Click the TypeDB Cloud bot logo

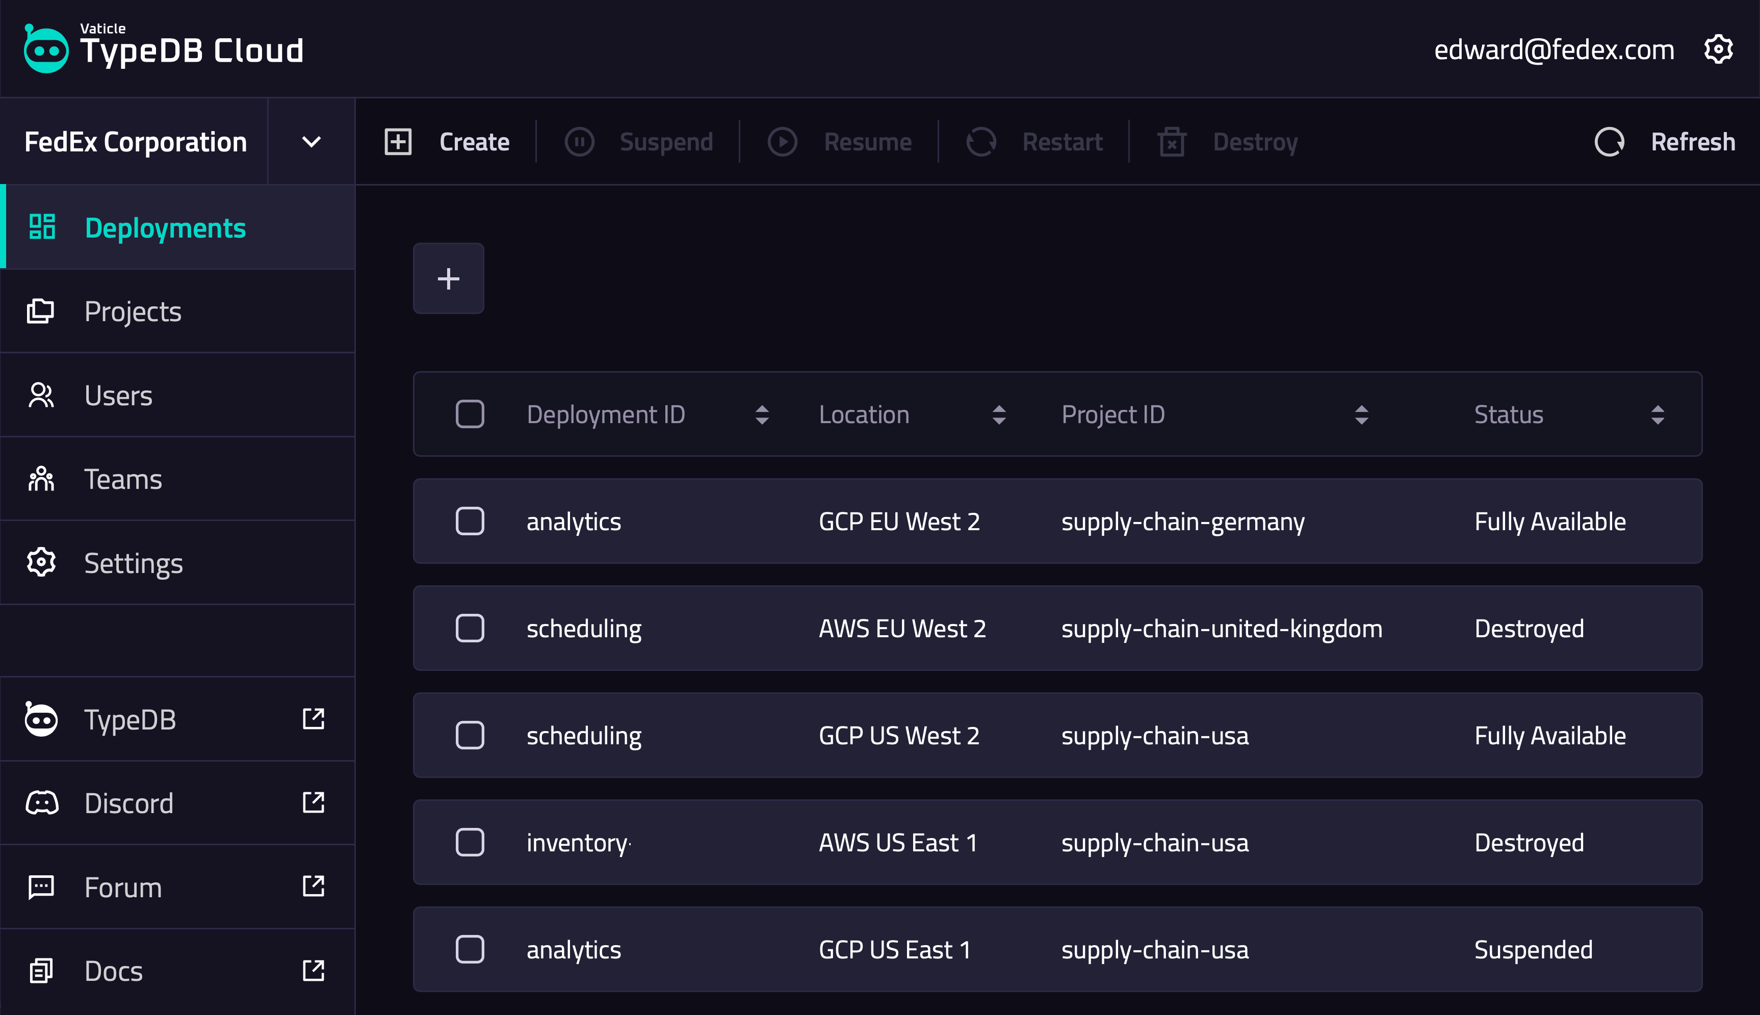coord(46,49)
